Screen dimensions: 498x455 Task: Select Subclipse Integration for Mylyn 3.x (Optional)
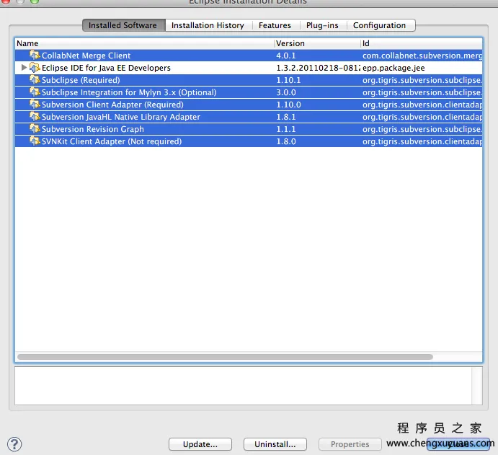click(129, 92)
